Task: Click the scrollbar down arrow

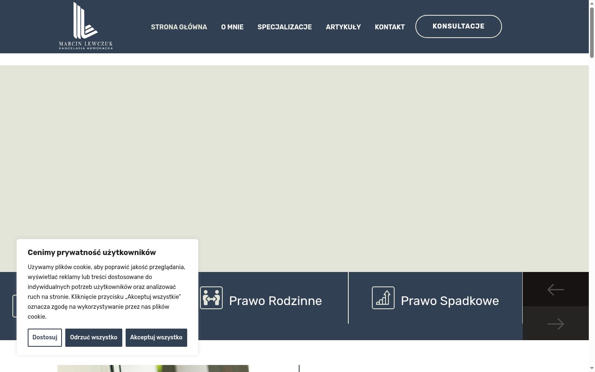Action: click(x=592, y=368)
